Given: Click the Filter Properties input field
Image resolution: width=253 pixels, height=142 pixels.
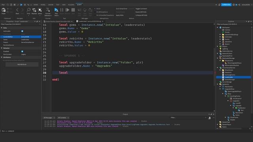Looking at the screenshot, I should (x=20, y=24).
